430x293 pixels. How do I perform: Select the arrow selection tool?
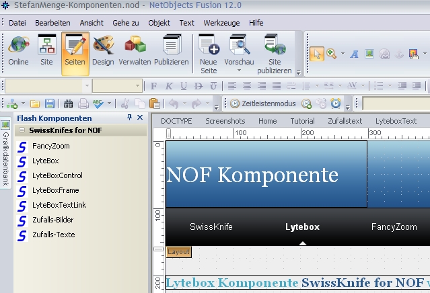(316, 53)
